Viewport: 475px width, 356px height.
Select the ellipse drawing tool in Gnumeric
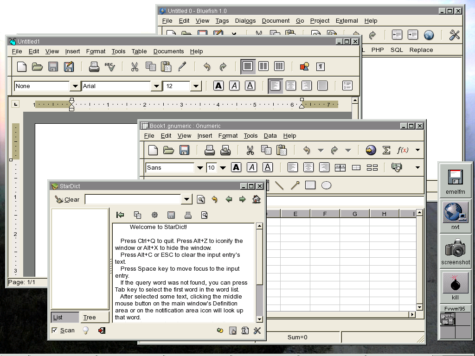point(326,185)
